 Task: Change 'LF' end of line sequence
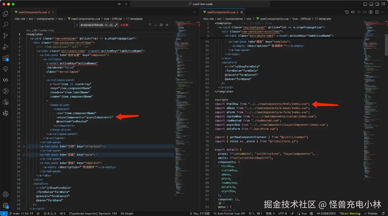point(292,214)
